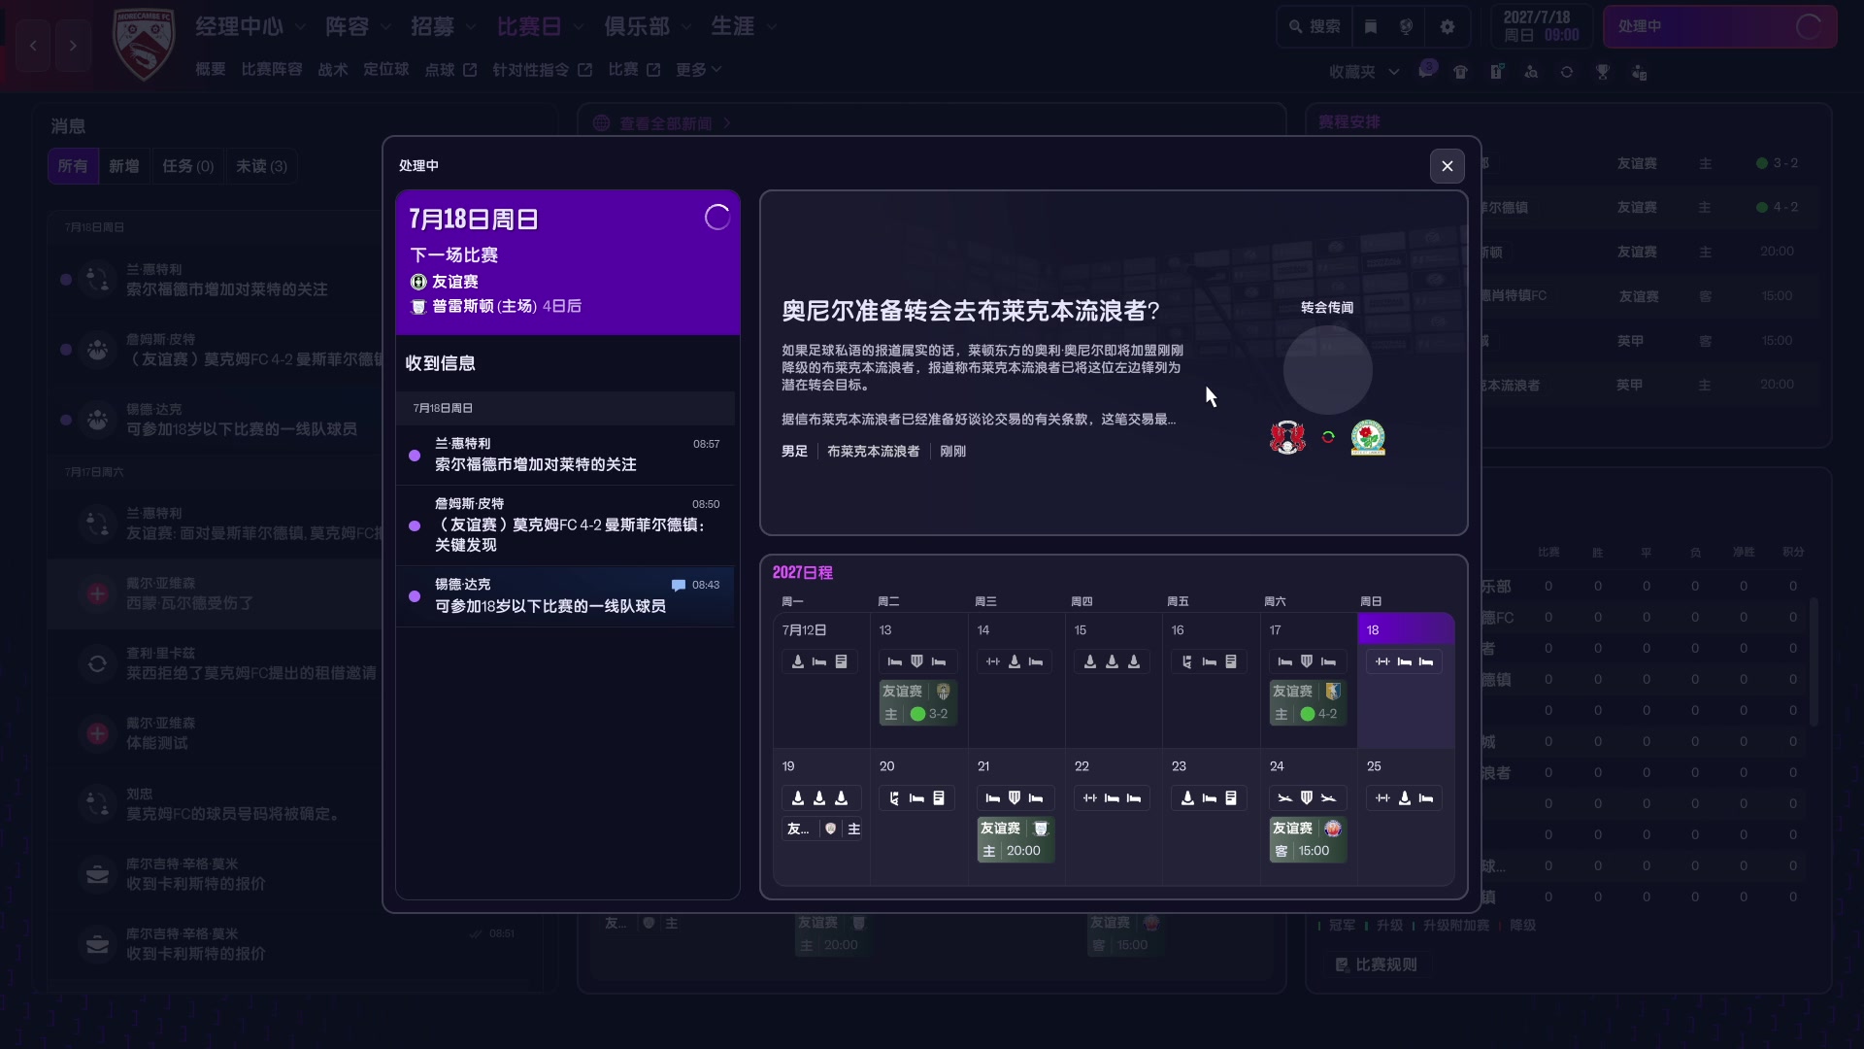Switch to the 战术 tab
This screenshot has width=1864, height=1049.
point(332,69)
